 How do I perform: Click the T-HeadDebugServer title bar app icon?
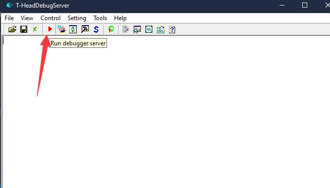(x=10, y=5)
